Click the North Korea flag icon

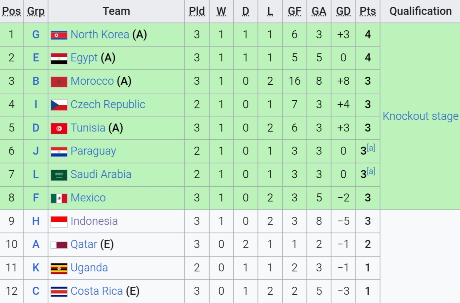[x=59, y=35]
